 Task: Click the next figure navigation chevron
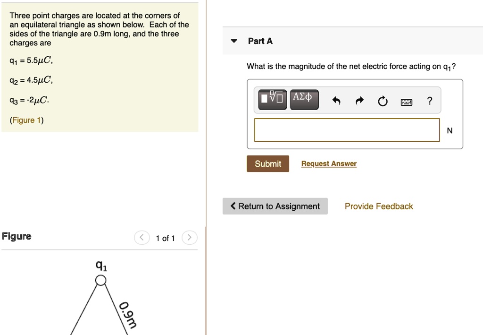coord(190,238)
